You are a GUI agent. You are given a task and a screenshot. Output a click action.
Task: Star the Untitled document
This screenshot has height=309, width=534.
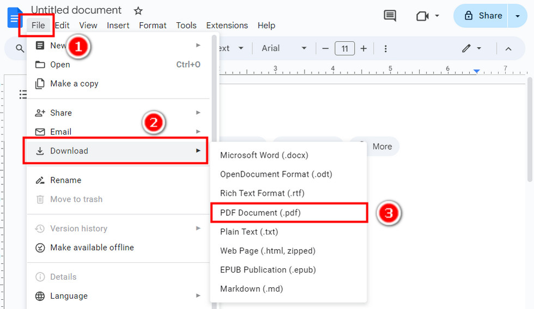click(x=138, y=11)
